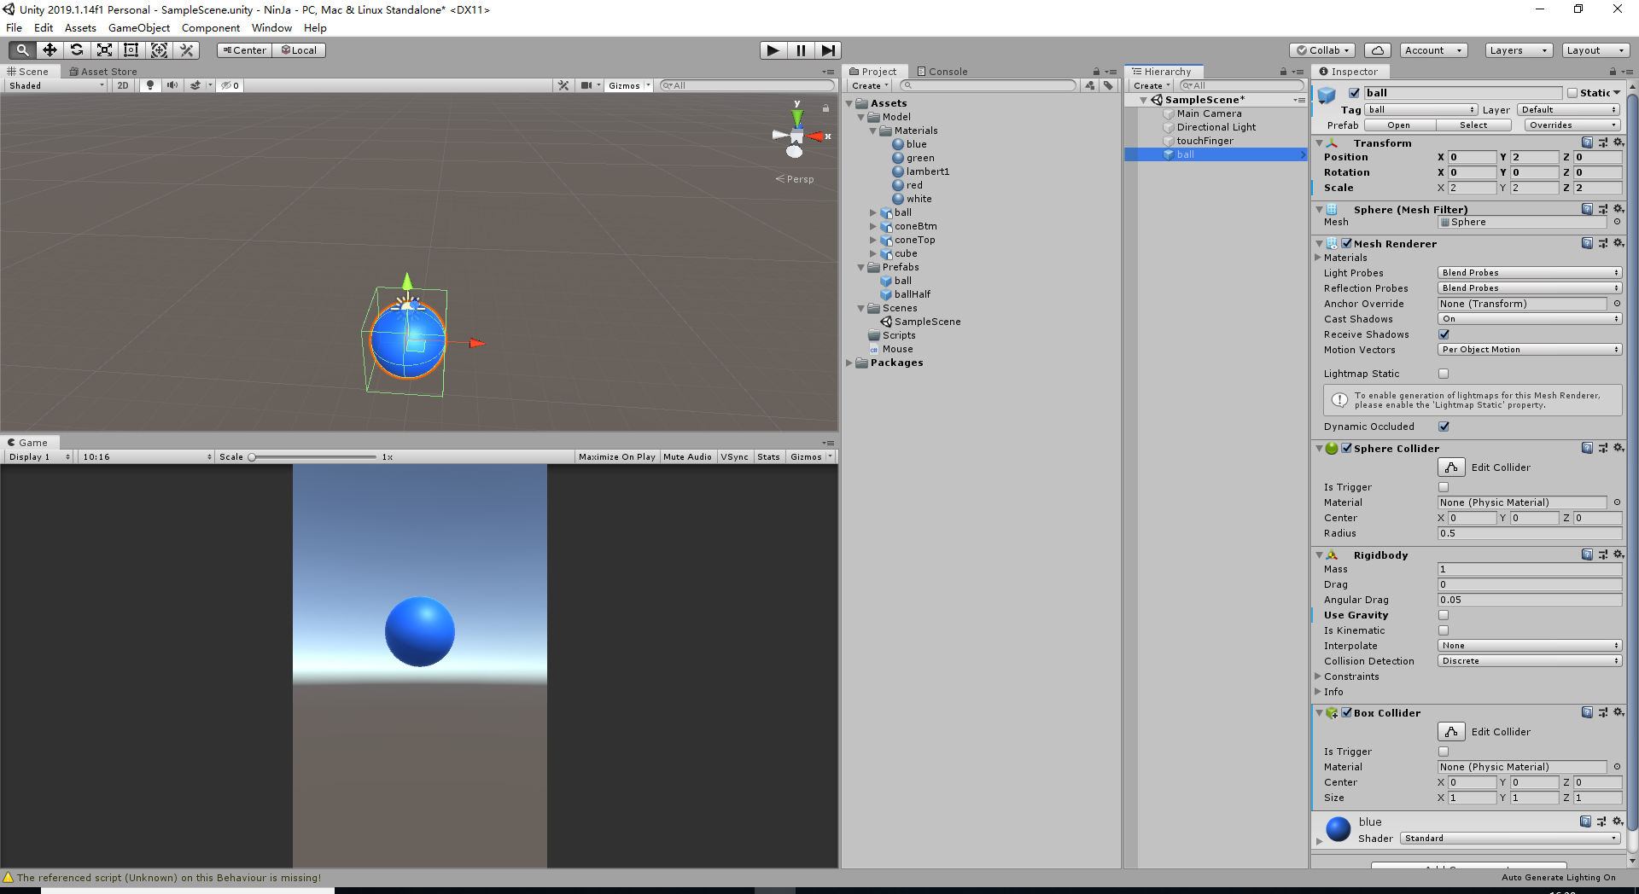Select the custom editor tools icon
1639x894 pixels.
[187, 50]
